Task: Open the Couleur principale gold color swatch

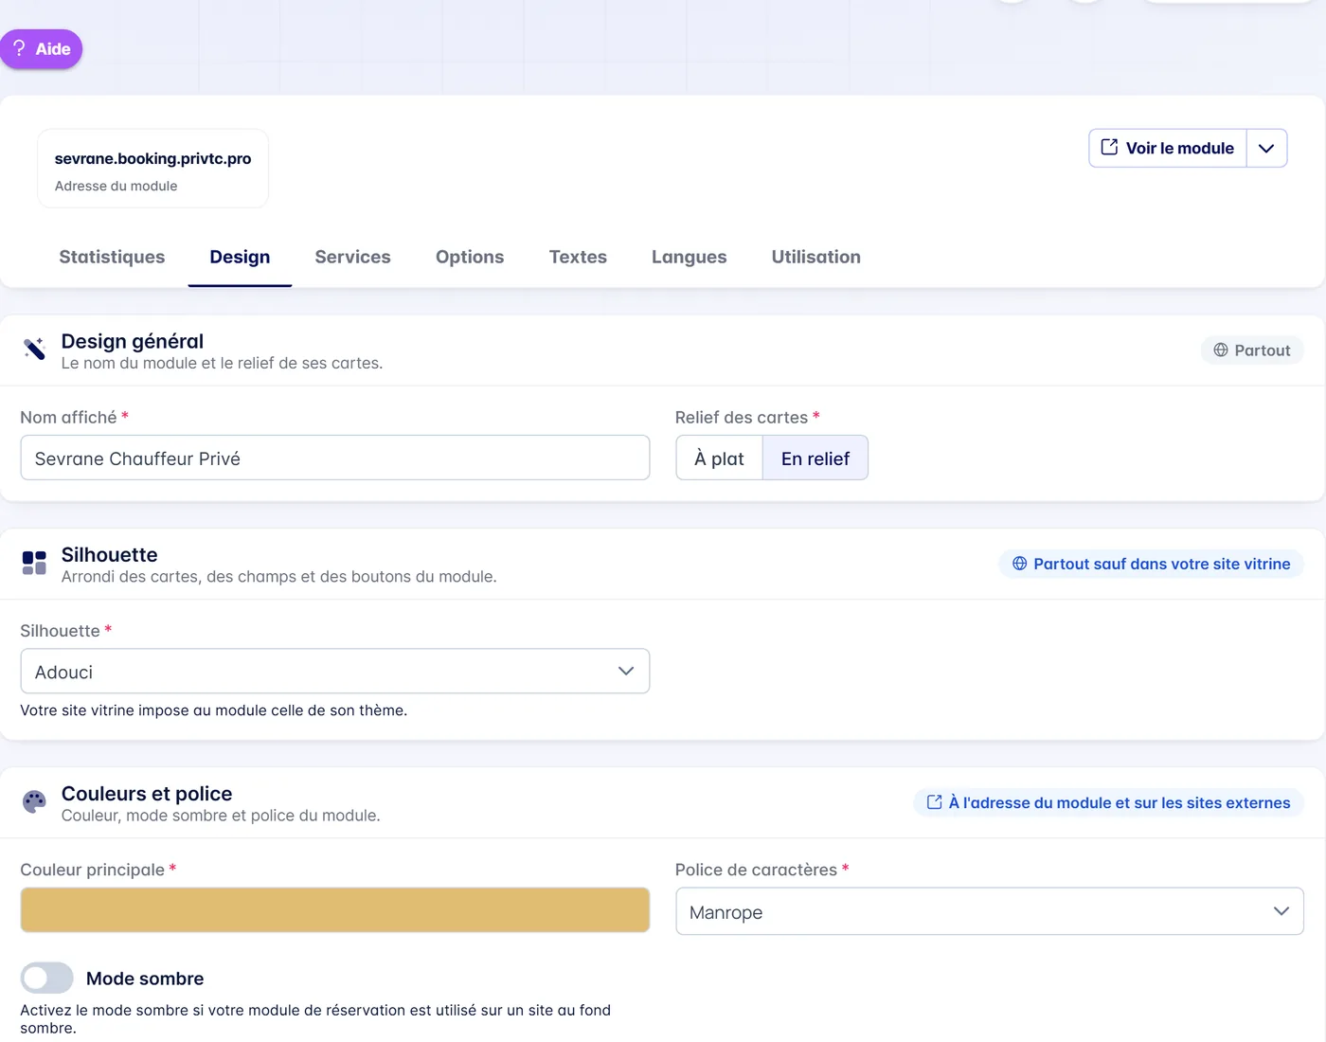Action: pyautogui.click(x=335, y=910)
